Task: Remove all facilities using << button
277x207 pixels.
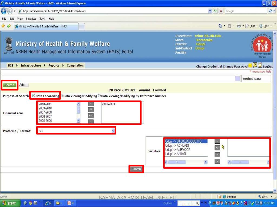Action: pos(217,154)
